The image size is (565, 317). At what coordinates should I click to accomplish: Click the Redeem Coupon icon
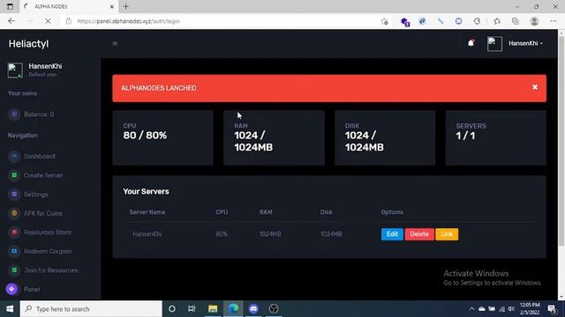click(x=14, y=251)
